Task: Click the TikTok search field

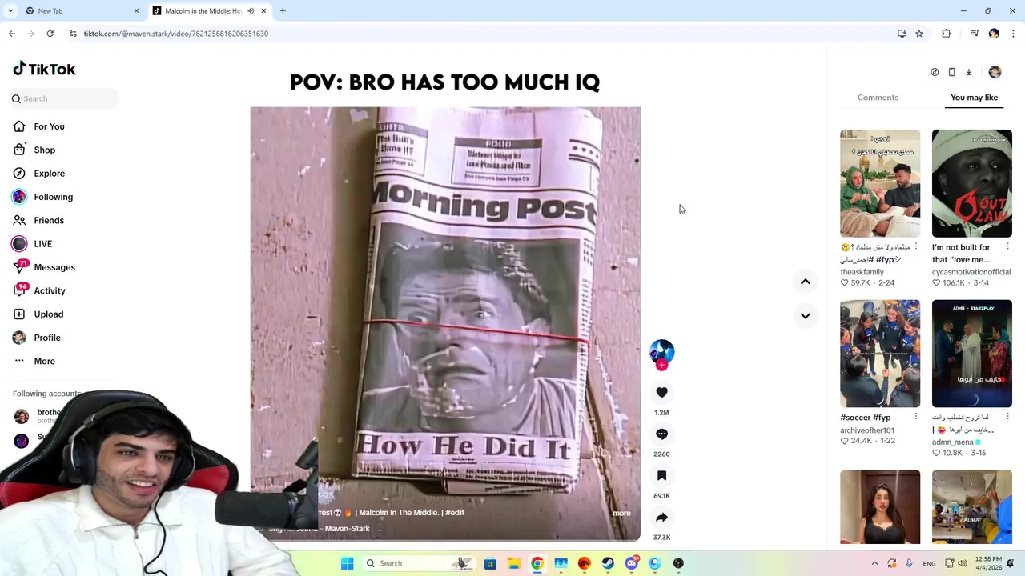Action: pyautogui.click(x=64, y=98)
